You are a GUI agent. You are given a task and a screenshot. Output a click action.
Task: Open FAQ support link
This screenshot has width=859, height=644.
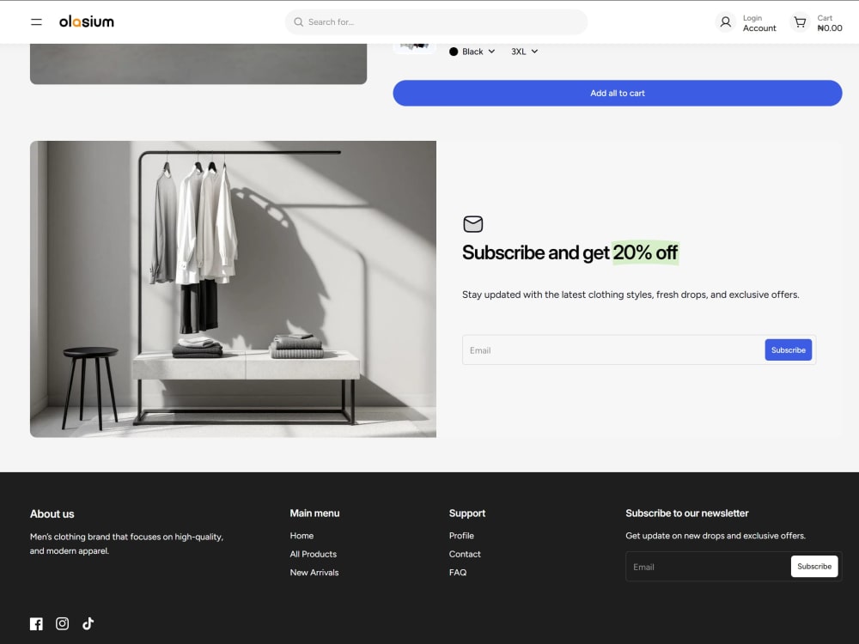[458, 572]
